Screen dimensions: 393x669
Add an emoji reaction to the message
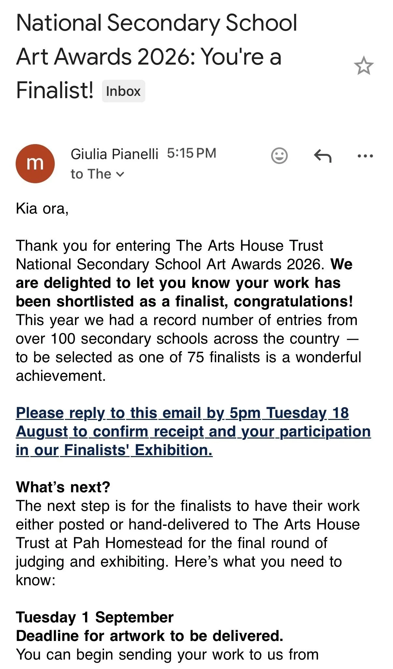pos(279,156)
